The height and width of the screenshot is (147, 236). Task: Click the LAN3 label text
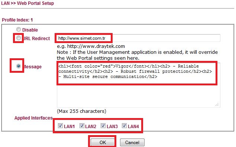[x=112, y=127]
